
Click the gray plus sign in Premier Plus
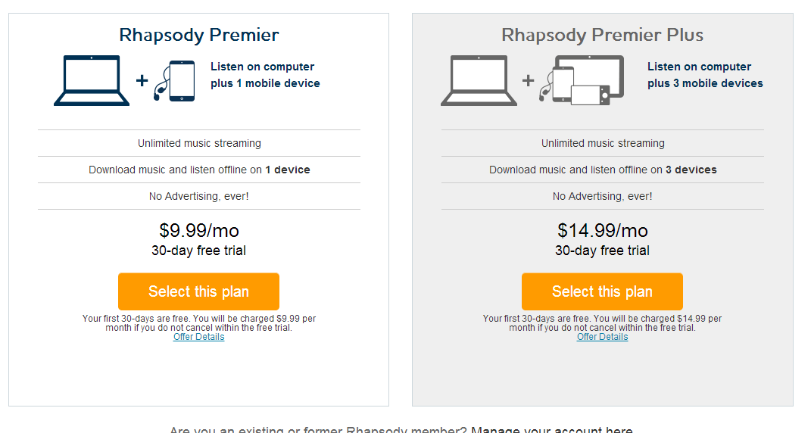(x=528, y=81)
